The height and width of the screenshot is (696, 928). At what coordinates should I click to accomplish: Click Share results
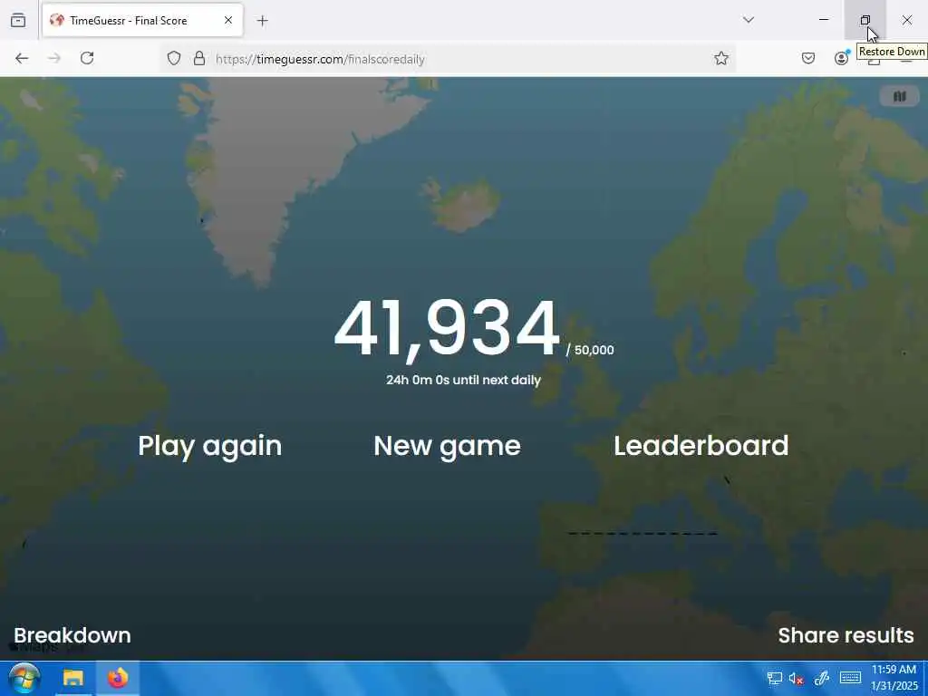click(846, 635)
